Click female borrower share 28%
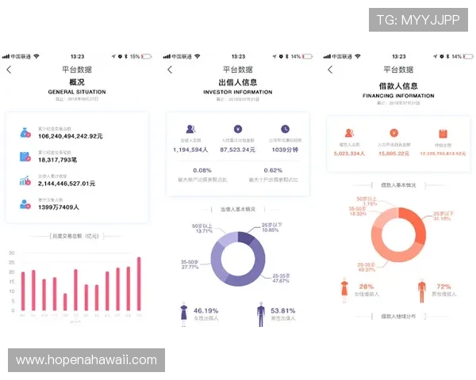 (x=367, y=287)
